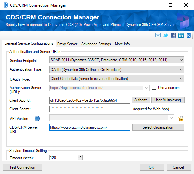Screen dimensions: 194x174
Task: Minimize the Connection Manager window
Action: [156, 5]
